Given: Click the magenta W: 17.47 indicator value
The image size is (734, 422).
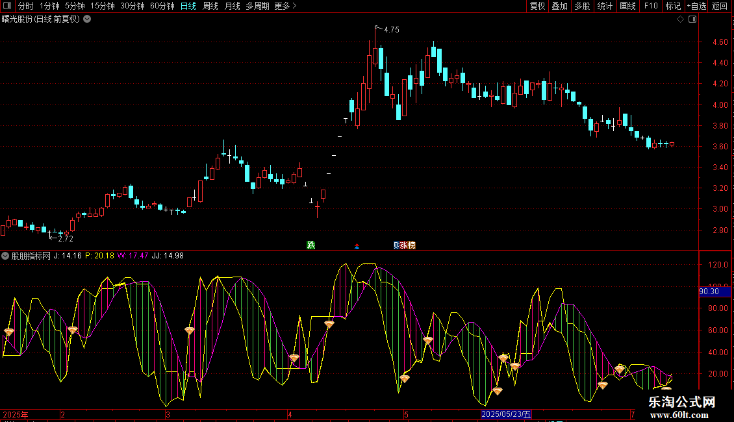Looking at the screenshot, I should (133, 256).
